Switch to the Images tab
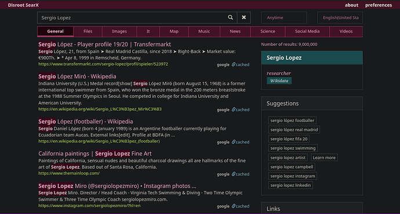 pyautogui.click(x=119, y=31)
